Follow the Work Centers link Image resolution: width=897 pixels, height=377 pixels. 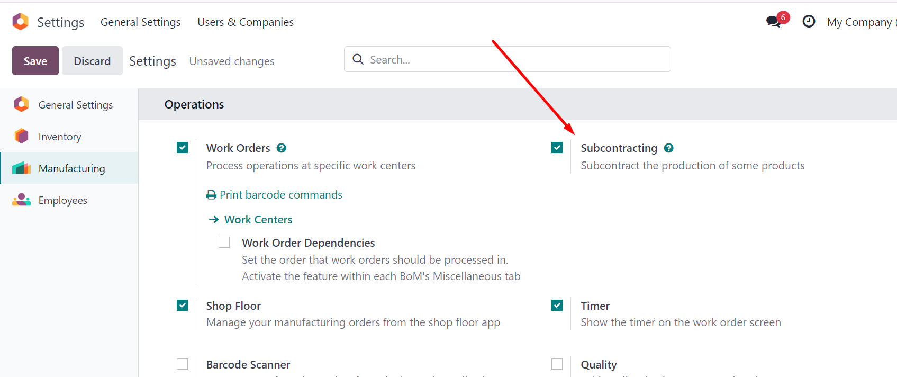258,220
